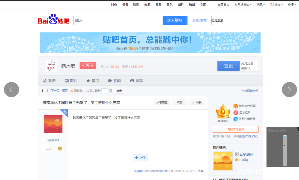
Task: Click the 会员 crown icon
Action: (x=272, y=4)
